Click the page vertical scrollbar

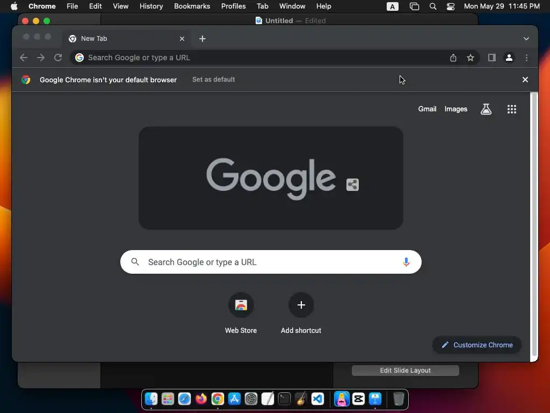pyautogui.click(x=534, y=225)
